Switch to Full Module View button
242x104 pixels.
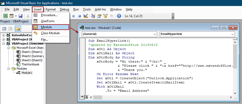coord(86,97)
